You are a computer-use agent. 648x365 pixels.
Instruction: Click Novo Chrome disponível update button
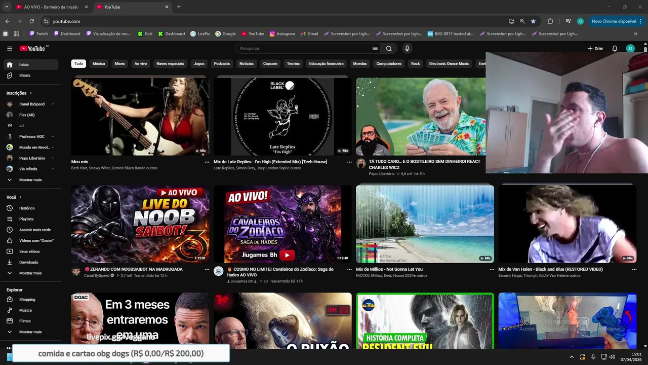pyautogui.click(x=617, y=21)
